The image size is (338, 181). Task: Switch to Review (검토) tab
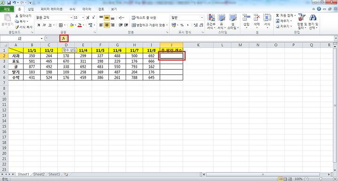pyautogui.click(x=101, y=9)
